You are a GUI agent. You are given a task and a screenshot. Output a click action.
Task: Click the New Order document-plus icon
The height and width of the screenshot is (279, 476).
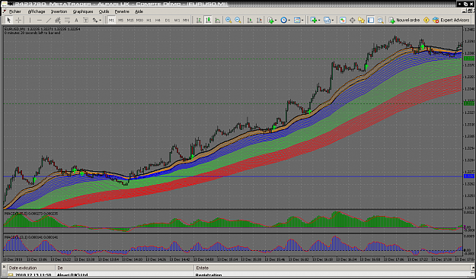(392, 21)
